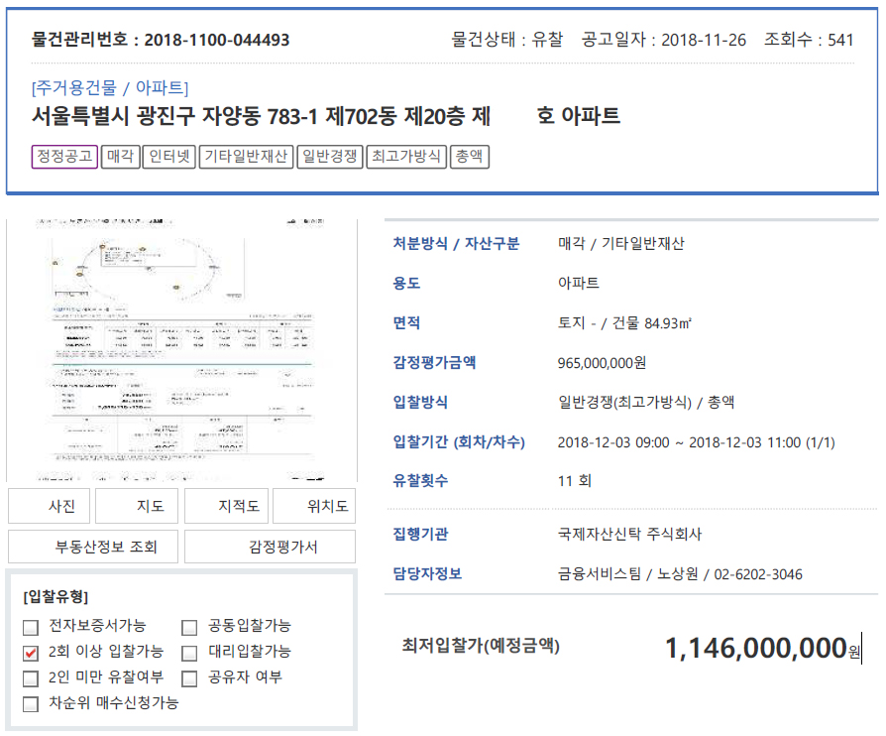The image size is (886, 736).
Task: Open the 위치도 location map
Action: tap(314, 506)
